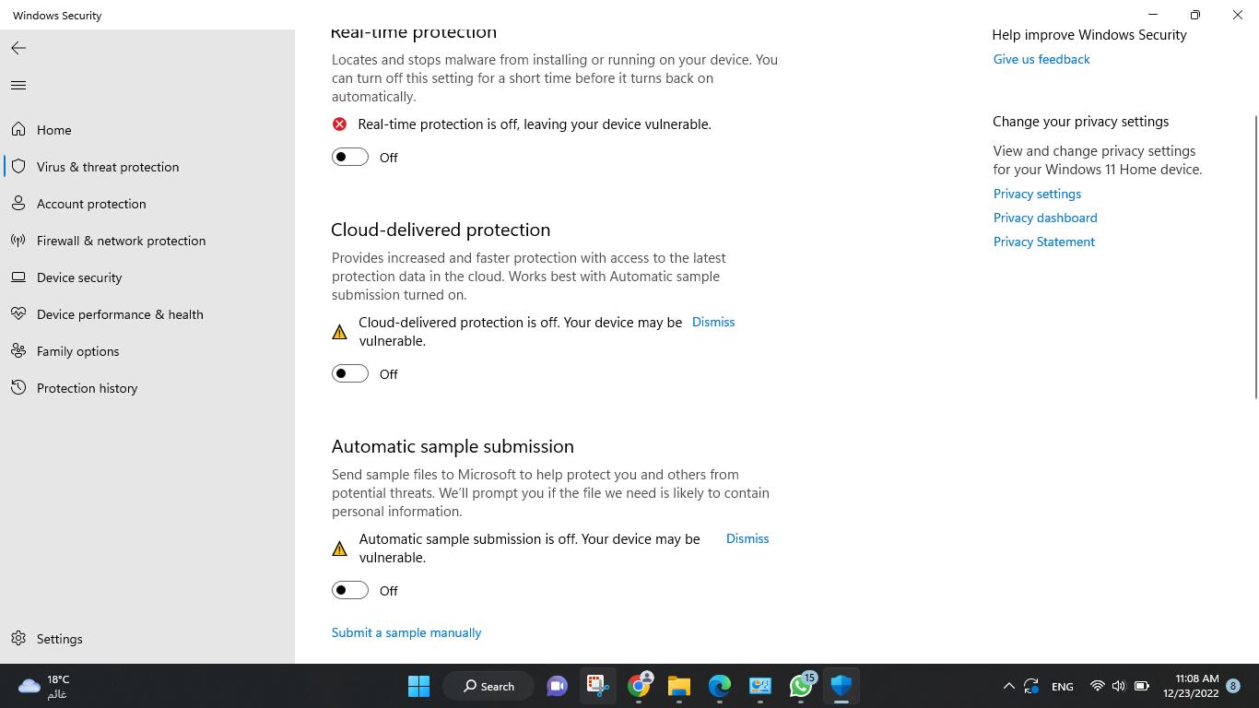1259x708 pixels.
Task: Click the Device security laptop icon
Action: (x=18, y=277)
